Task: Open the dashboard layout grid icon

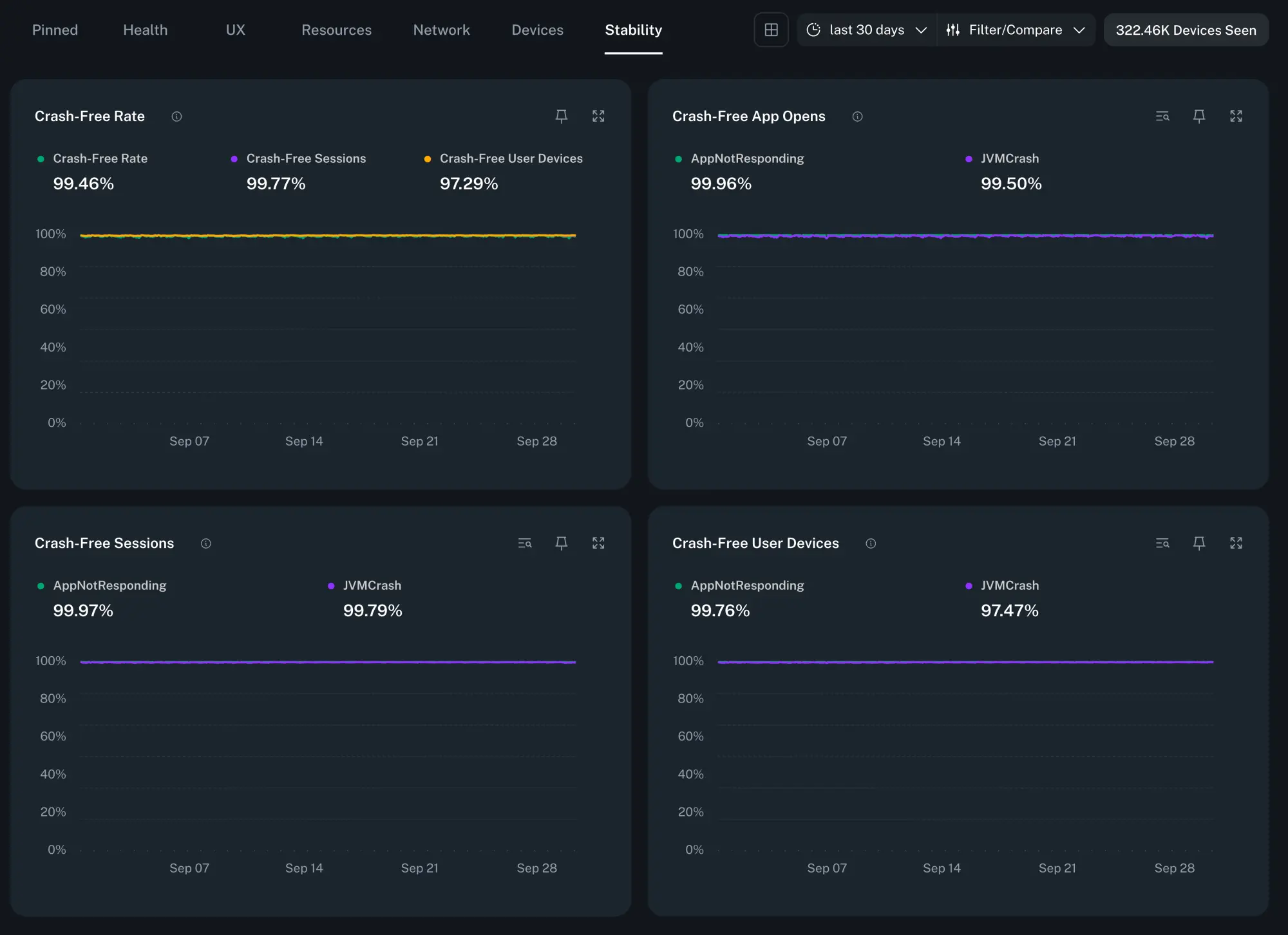Action: coord(771,30)
